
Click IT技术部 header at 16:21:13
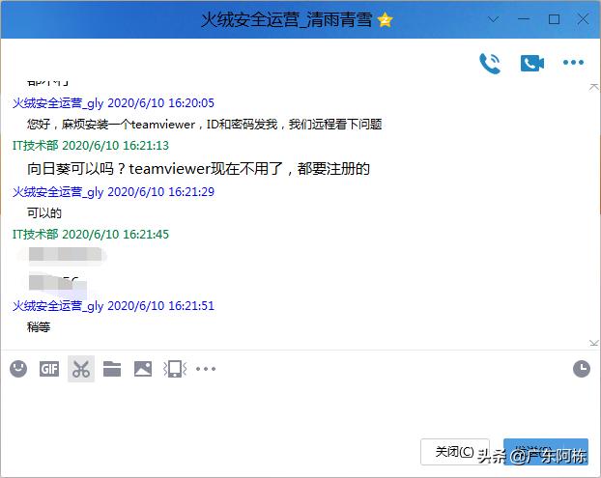coord(91,146)
